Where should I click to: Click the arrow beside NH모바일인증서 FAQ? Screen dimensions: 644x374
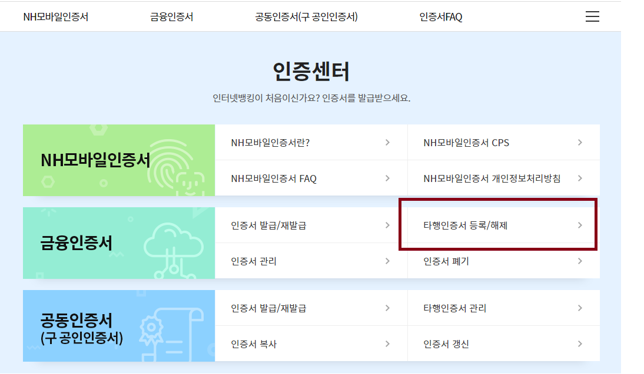coord(387,178)
